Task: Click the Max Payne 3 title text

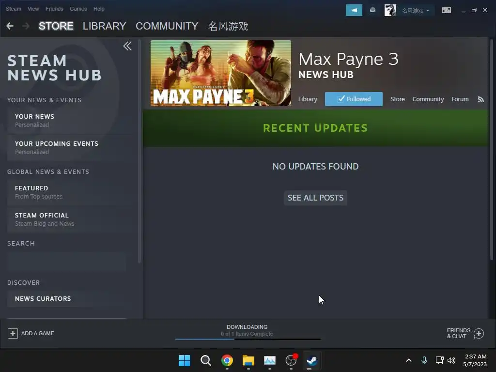Action: 348,59
